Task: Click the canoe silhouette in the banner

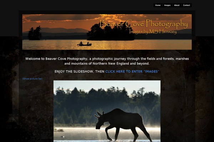Action: [x=85, y=44]
